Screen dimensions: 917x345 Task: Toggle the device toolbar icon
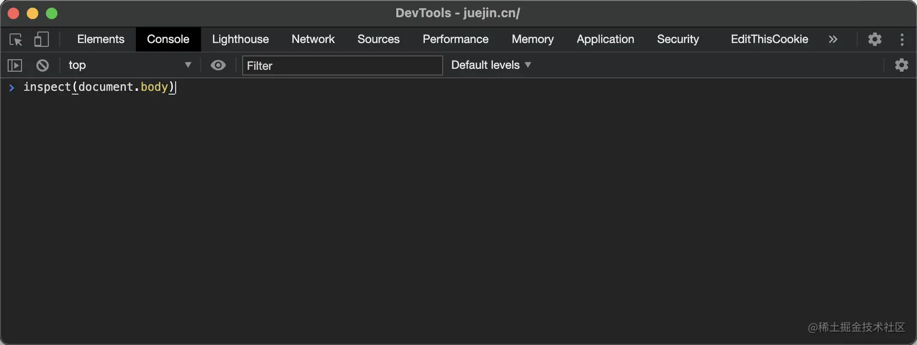pyautogui.click(x=41, y=40)
